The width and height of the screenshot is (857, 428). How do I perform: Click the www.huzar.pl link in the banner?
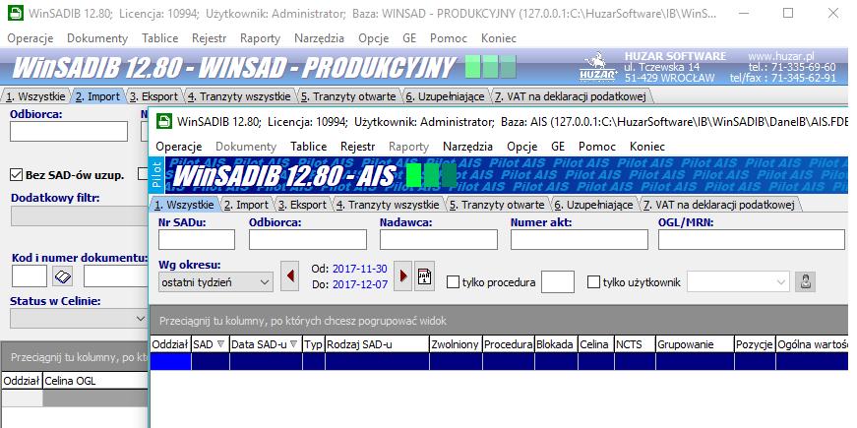pyautogui.click(x=781, y=56)
